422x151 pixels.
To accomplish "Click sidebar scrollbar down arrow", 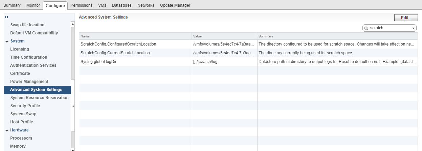I will pyautogui.click(x=72, y=149).
